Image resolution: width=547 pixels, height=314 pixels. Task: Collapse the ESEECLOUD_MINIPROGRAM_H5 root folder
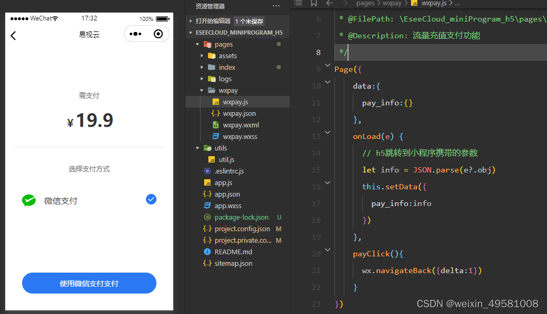191,33
